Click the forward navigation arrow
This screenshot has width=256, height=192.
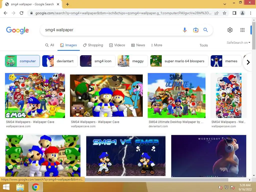[13, 13]
